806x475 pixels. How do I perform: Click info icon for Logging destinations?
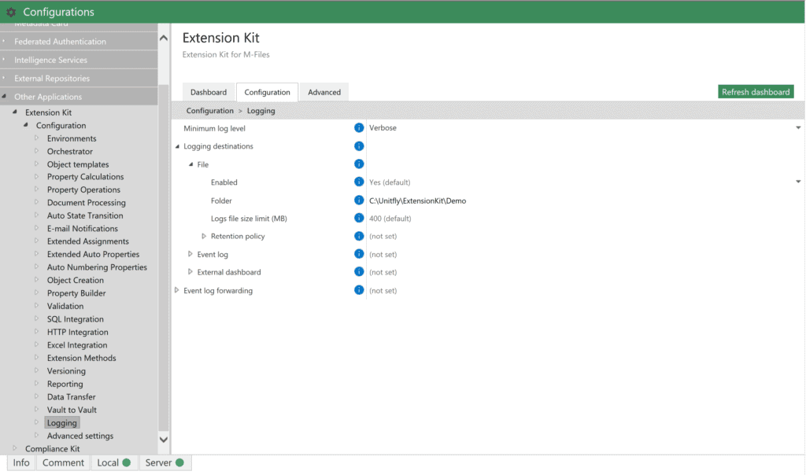point(359,146)
